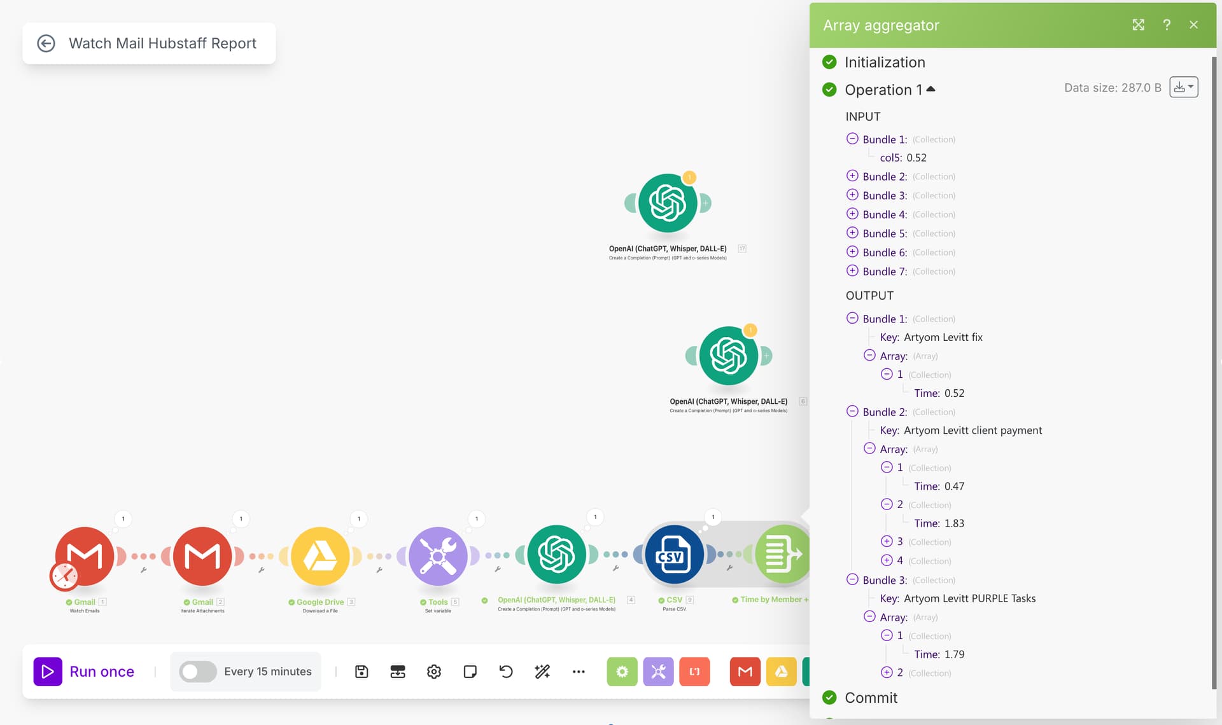Open the download output bundles dropdown
Screen dimensions: 1222x725
pyautogui.click(x=1184, y=87)
